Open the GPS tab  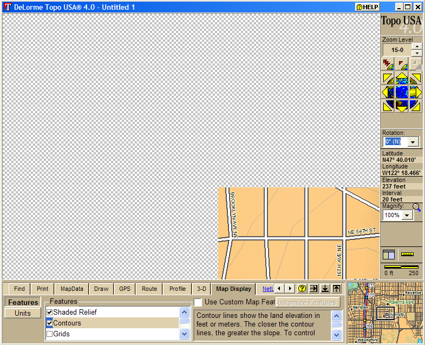[125, 289]
